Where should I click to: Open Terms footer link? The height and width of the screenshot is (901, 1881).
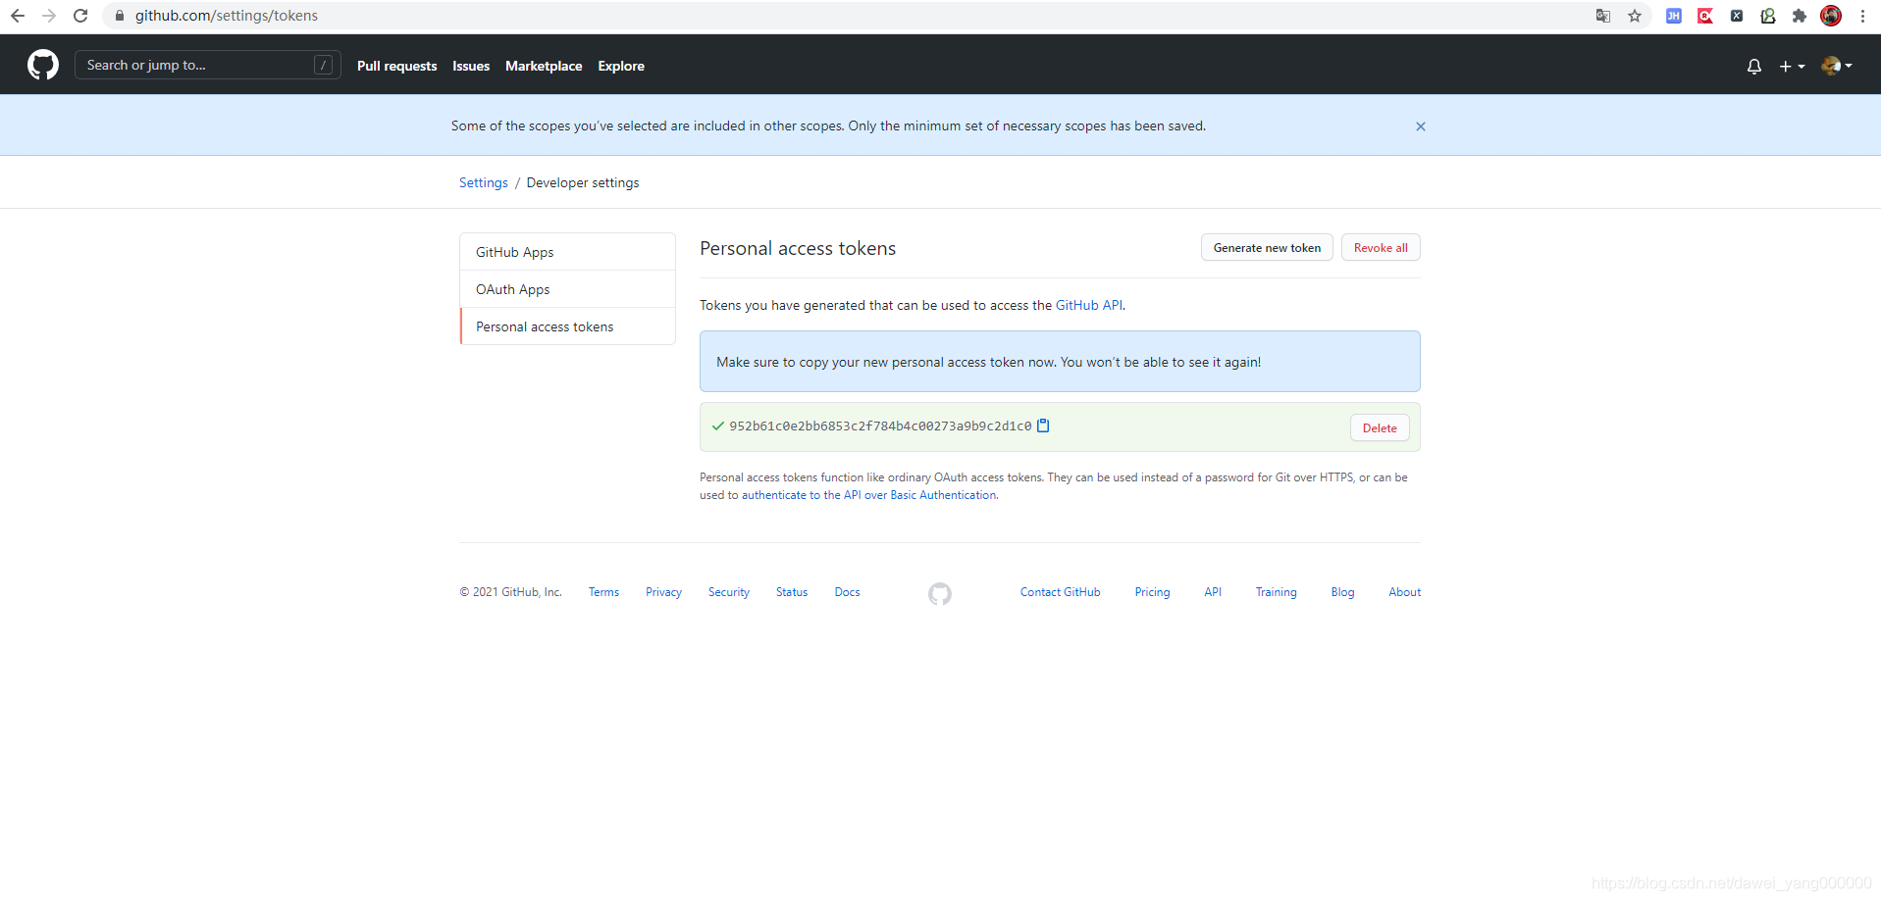pyautogui.click(x=603, y=592)
